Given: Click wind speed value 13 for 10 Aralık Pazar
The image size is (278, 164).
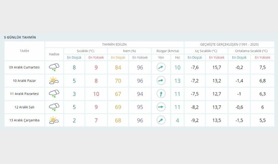Looking at the screenshot, I should click(x=177, y=81).
